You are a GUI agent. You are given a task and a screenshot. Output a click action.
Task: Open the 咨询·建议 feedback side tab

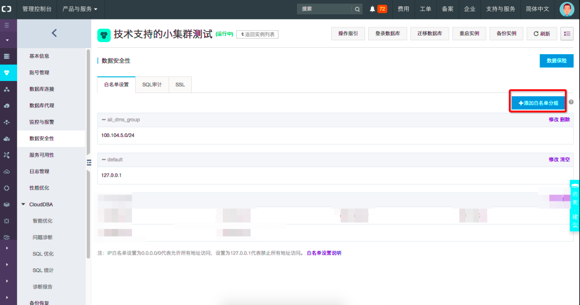pos(575,205)
